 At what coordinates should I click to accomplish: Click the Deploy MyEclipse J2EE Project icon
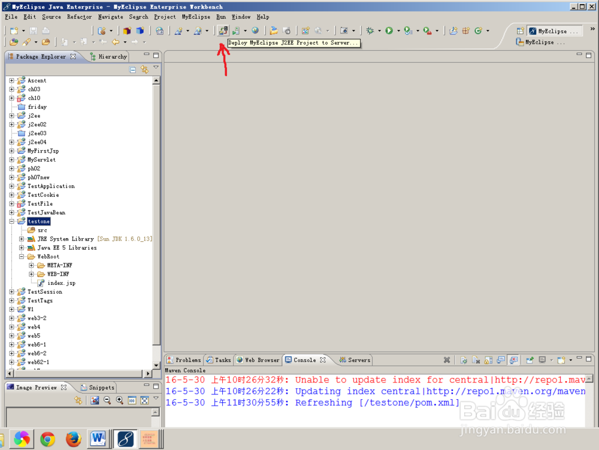[x=223, y=31]
